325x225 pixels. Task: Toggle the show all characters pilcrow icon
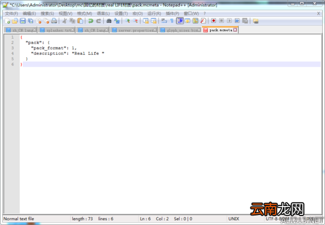pyautogui.click(x=172, y=21)
